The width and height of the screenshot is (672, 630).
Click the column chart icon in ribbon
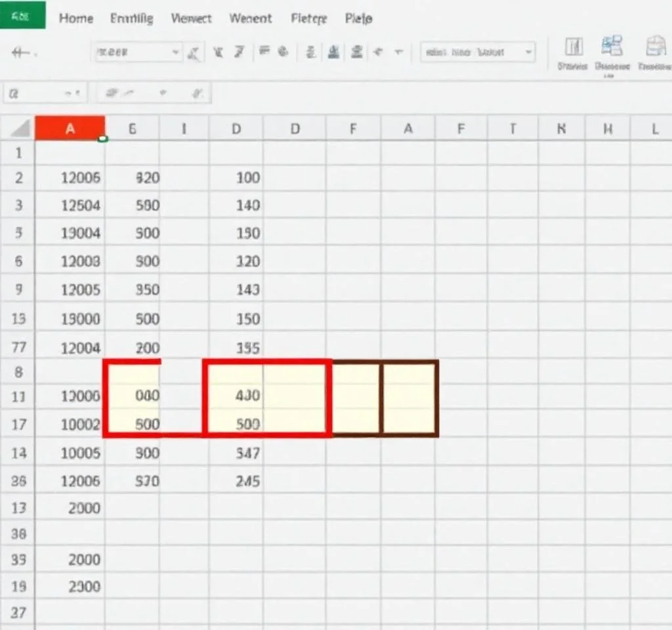click(574, 47)
